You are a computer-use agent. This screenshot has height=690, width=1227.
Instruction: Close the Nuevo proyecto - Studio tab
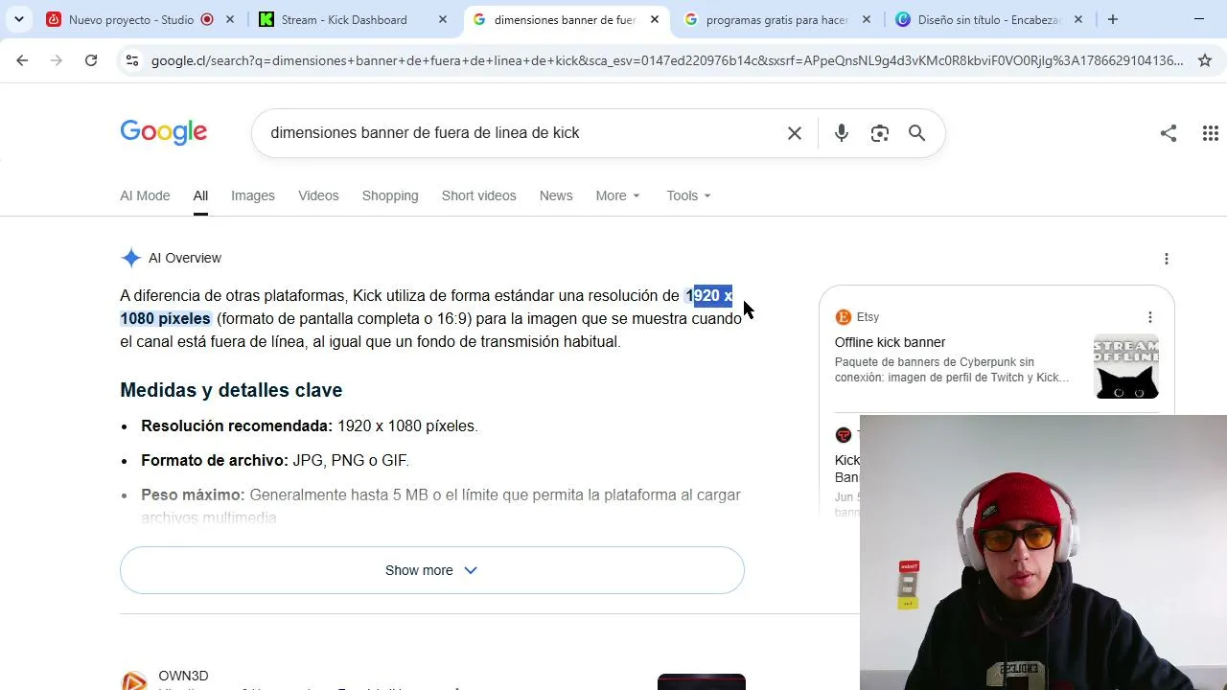230,19
